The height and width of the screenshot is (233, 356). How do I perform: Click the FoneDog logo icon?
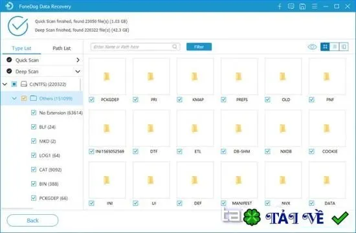point(9,6)
